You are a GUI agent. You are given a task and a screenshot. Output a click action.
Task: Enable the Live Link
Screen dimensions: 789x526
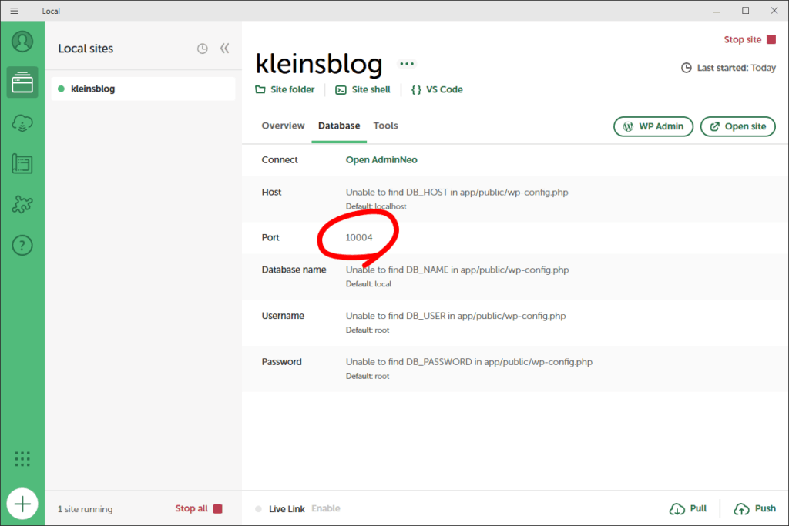point(326,509)
